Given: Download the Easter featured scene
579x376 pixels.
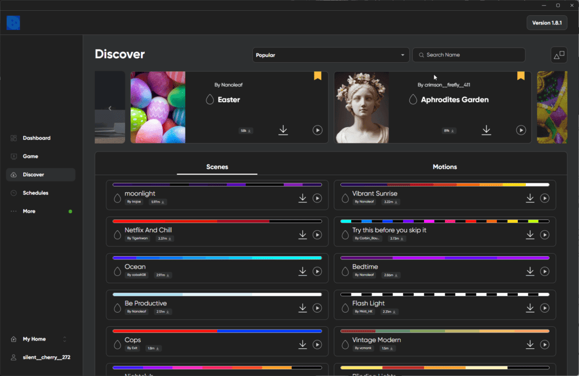Looking at the screenshot, I should (x=283, y=130).
